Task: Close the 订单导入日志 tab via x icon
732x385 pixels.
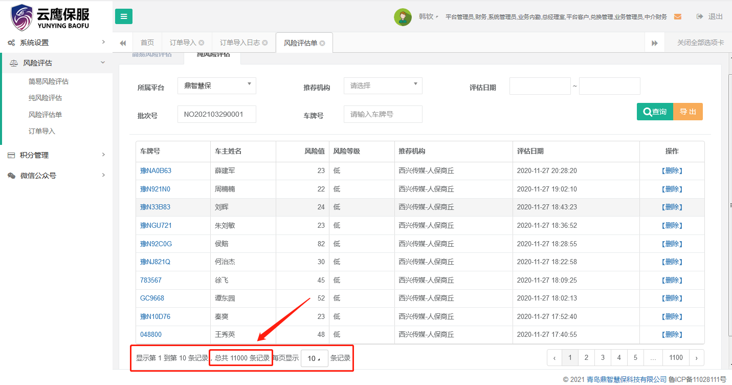Action: [x=265, y=43]
